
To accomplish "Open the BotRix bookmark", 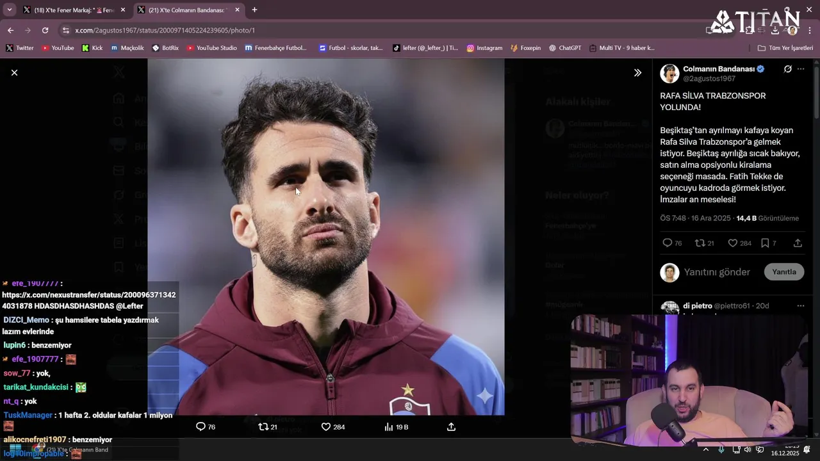I will point(165,48).
